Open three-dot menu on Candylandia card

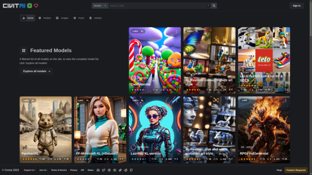pos(177,31)
